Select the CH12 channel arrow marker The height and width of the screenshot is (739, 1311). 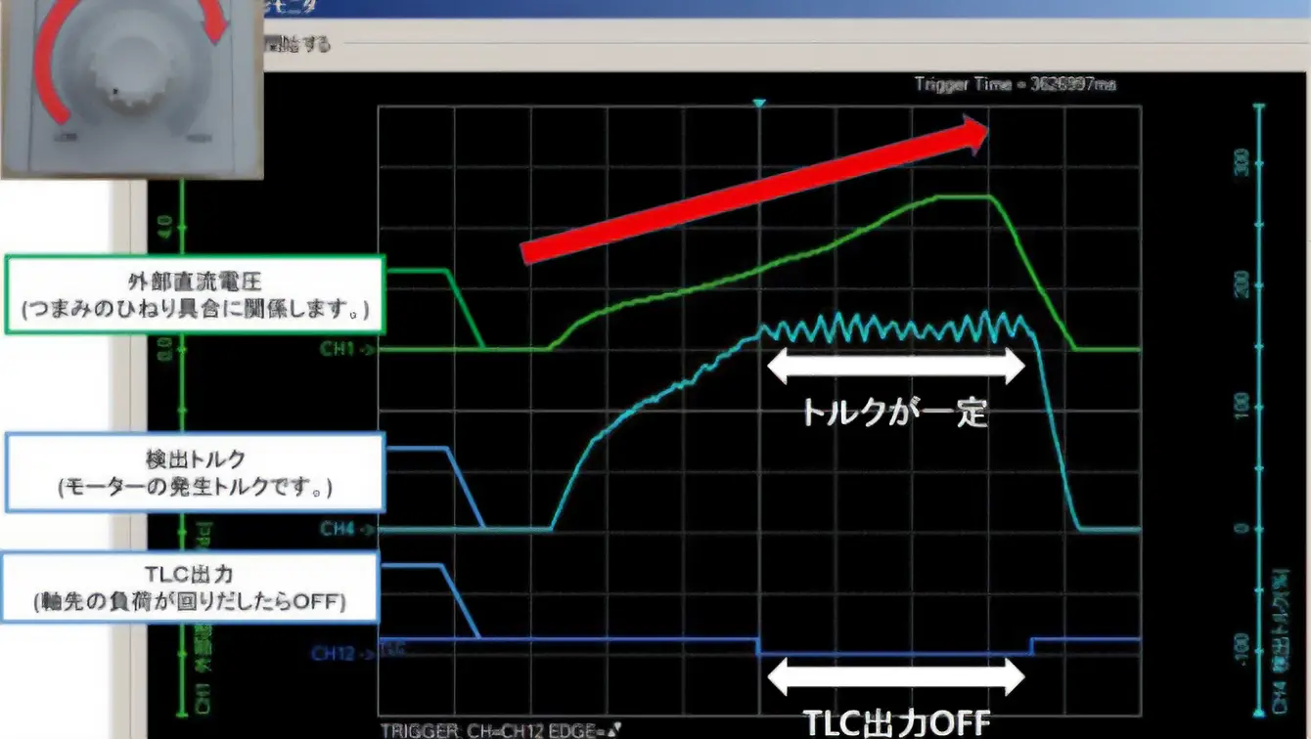pyautogui.click(x=343, y=653)
